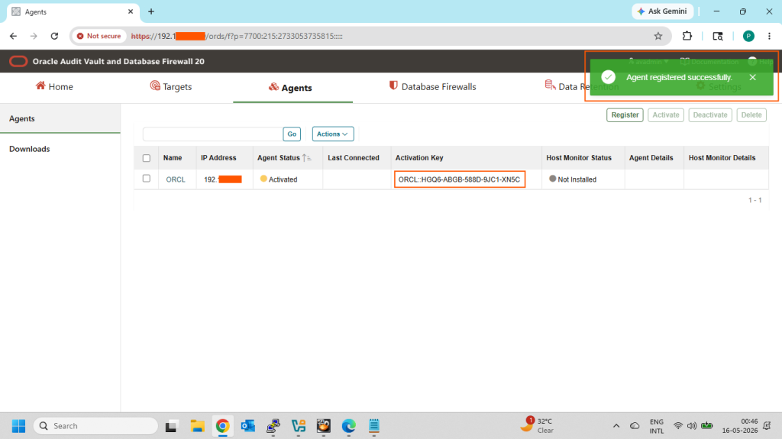Screen dimensions: 782x439
Task: Click the Deactivate button
Action: tap(710, 115)
